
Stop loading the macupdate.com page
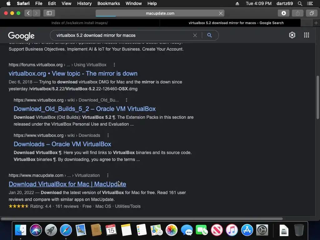tap(221, 13)
